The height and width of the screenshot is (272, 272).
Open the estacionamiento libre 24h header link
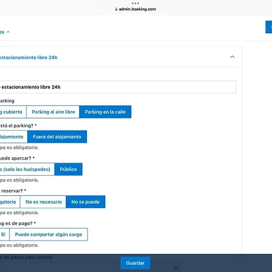[x=28, y=57]
